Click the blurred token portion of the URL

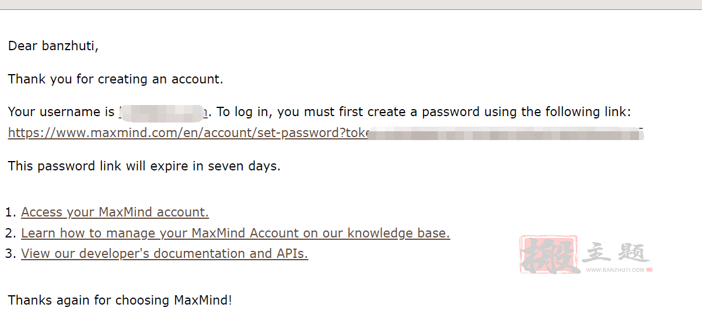click(x=505, y=134)
